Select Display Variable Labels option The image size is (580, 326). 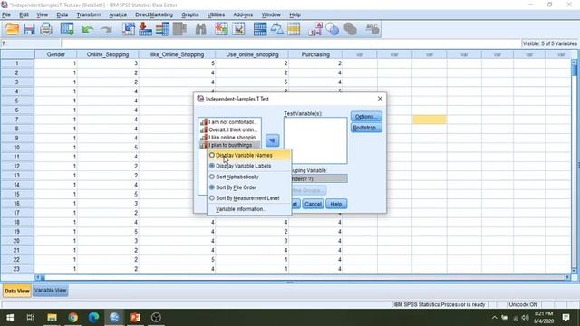(x=249, y=166)
